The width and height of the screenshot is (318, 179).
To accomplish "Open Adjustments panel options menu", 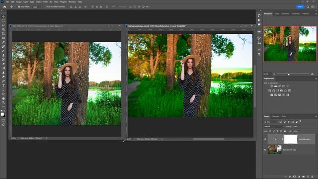I will (316, 79).
